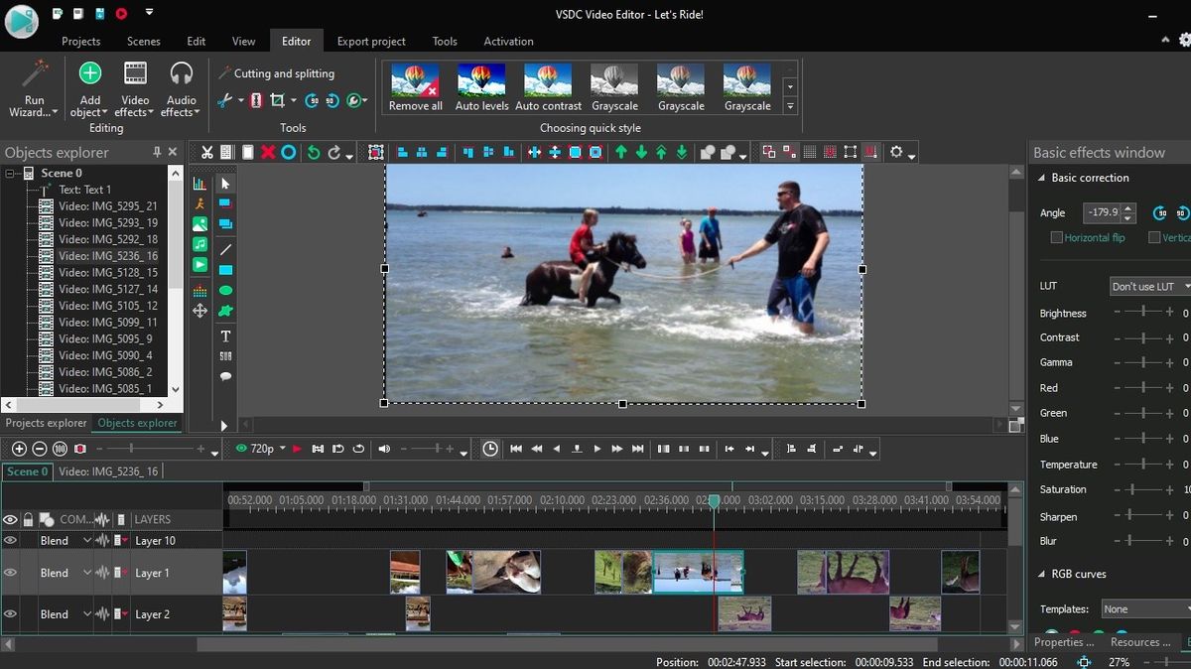This screenshot has width=1191, height=669.
Task: Add an ellipse shape object
Action: 225,288
